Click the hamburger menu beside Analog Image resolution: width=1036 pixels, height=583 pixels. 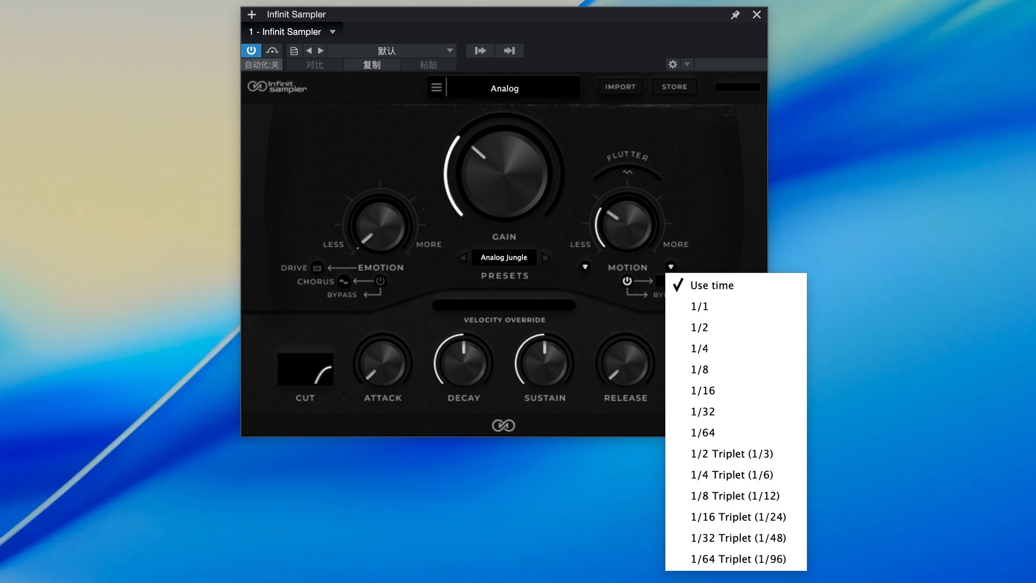[437, 87]
